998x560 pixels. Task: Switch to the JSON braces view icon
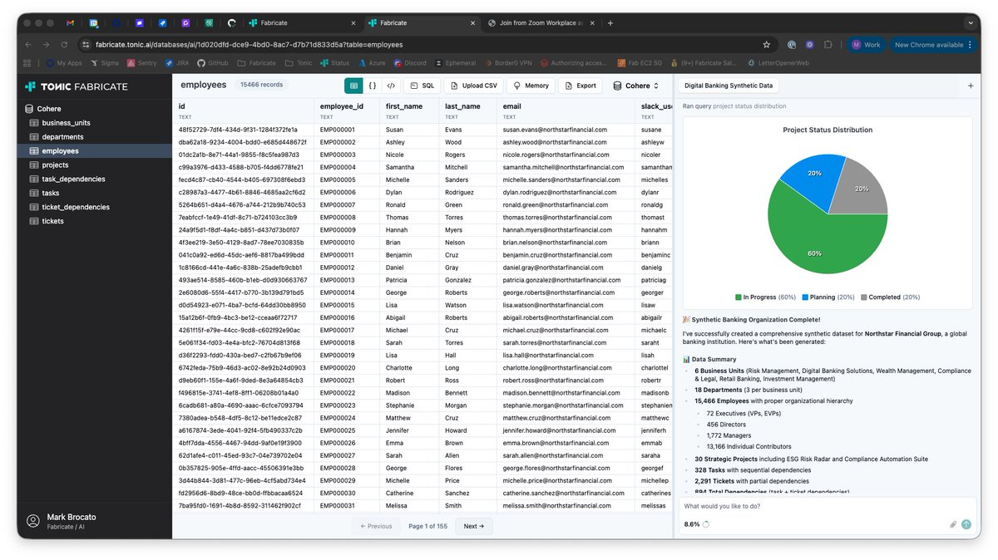point(373,86)
